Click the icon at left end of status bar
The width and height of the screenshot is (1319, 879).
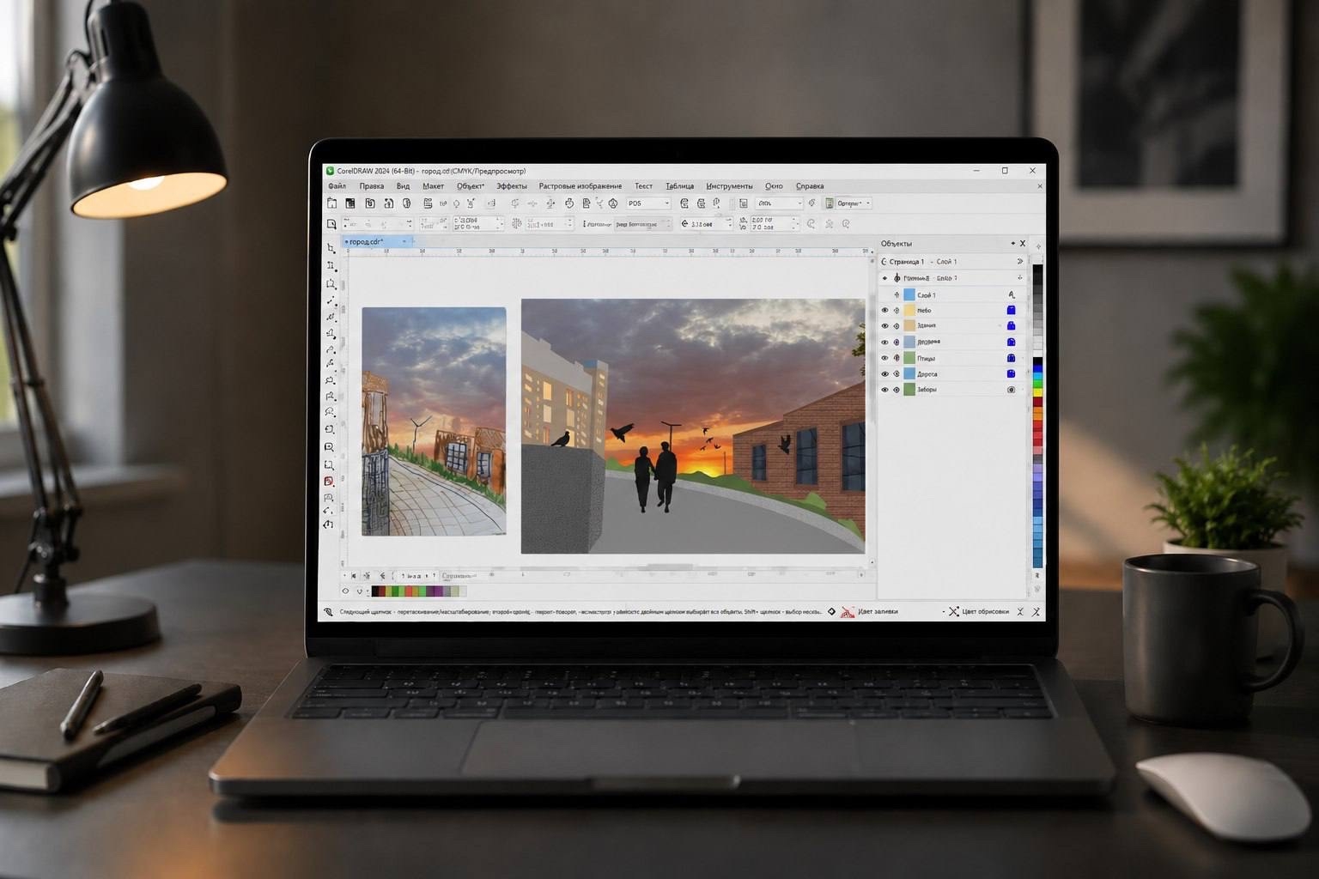coord(328,612)
